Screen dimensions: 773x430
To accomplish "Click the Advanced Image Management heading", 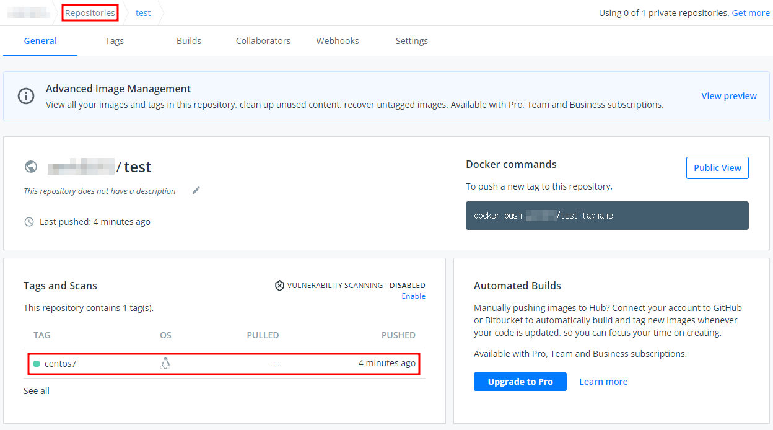I will (x=118, y=89).
